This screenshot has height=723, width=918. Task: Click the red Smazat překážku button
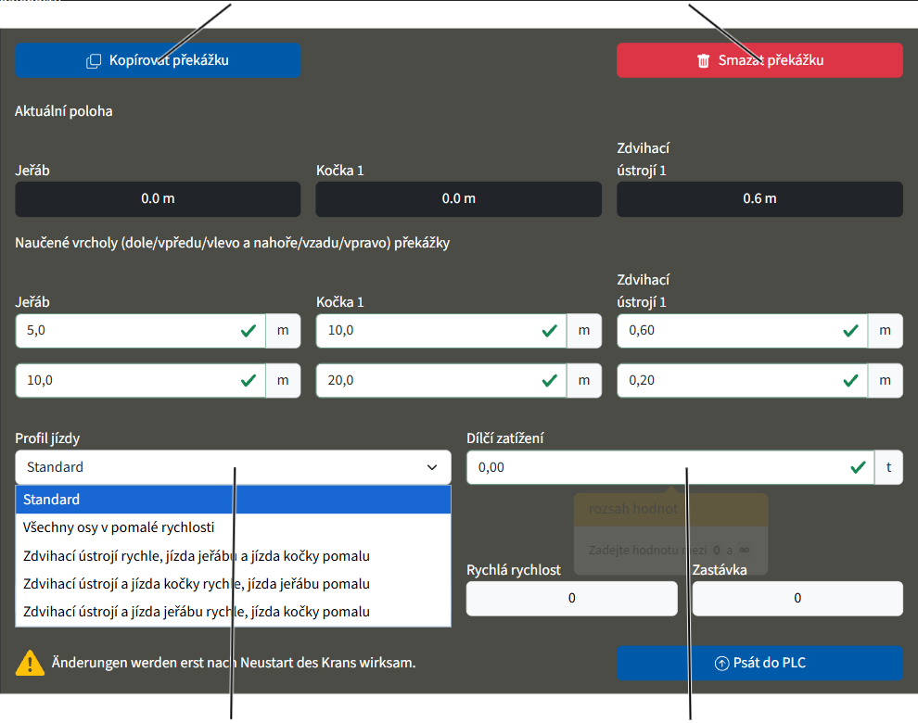click(x=759, y=60)
